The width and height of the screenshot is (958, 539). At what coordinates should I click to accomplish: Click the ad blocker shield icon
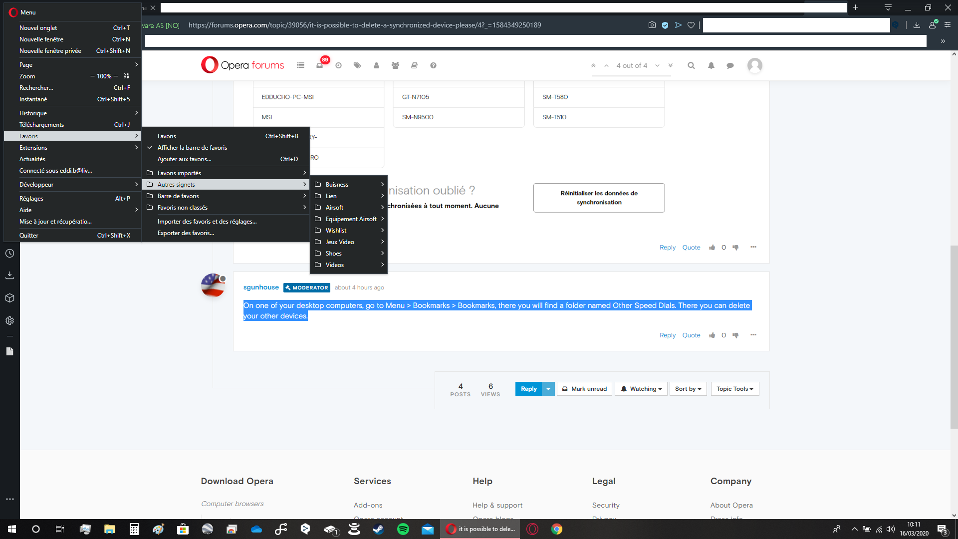point(665,25)
